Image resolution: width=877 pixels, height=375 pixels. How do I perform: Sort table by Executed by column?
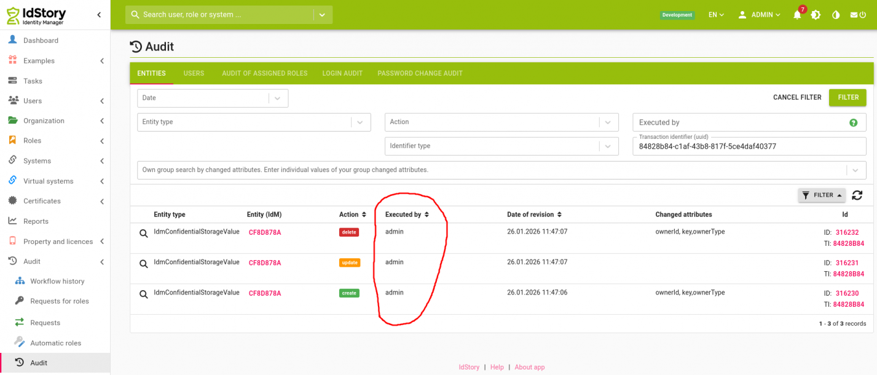pyautogui.click(x=407, y=215)
